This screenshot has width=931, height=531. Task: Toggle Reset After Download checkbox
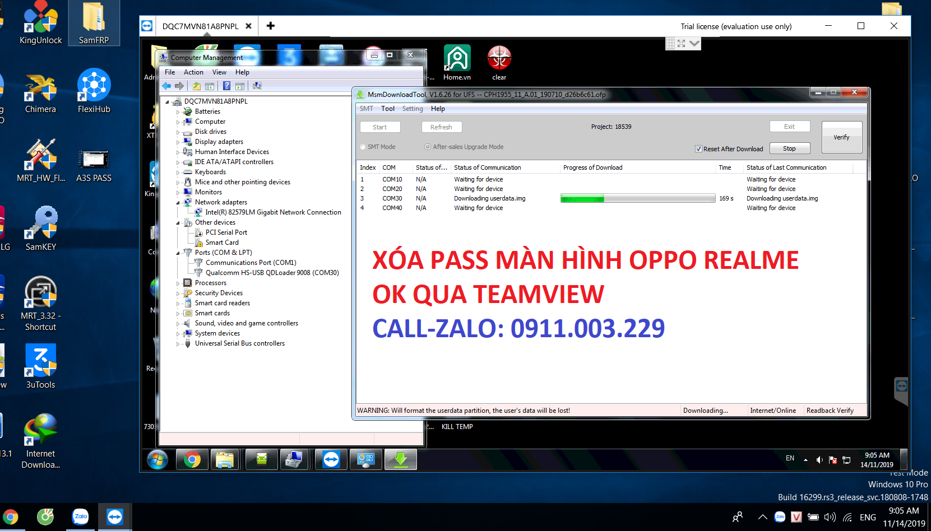pyautogui.click(x=698, y=148)
